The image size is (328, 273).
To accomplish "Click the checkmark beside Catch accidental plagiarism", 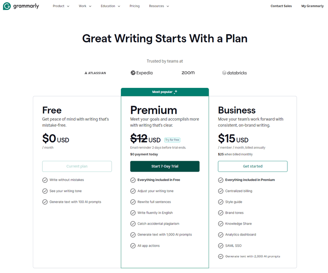I will pos(133,224).
